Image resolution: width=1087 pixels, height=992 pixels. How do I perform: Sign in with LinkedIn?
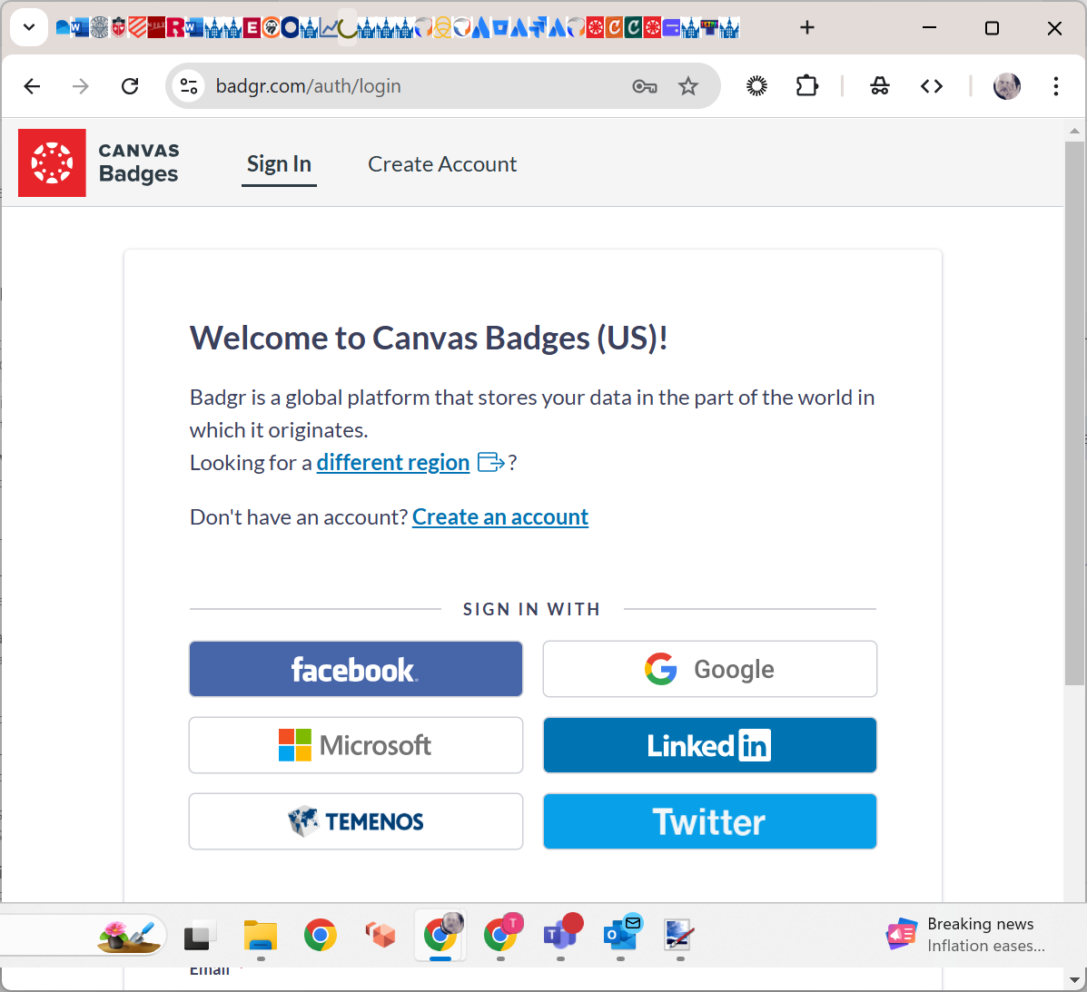[710, 745]
